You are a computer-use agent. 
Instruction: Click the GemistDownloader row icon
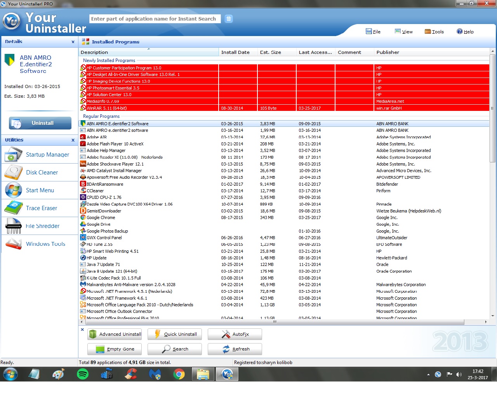83,211
